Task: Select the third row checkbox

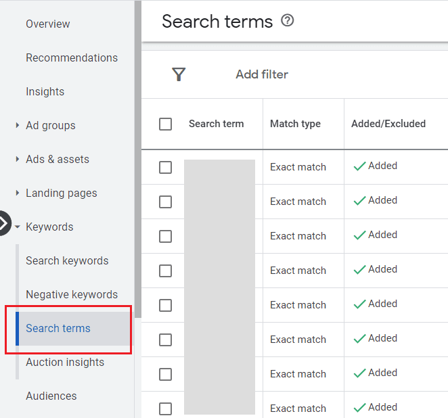Action: tap(165, 236)
